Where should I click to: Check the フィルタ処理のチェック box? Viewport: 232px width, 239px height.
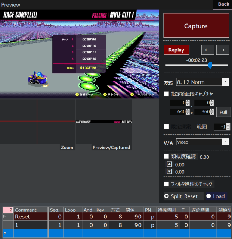166,184
